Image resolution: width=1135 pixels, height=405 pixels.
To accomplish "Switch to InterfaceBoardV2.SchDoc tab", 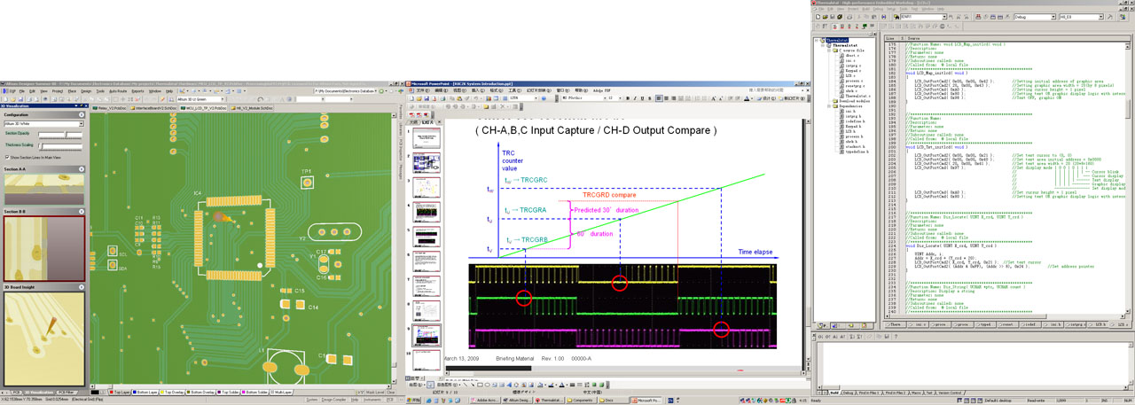I will tap(153, 108).
